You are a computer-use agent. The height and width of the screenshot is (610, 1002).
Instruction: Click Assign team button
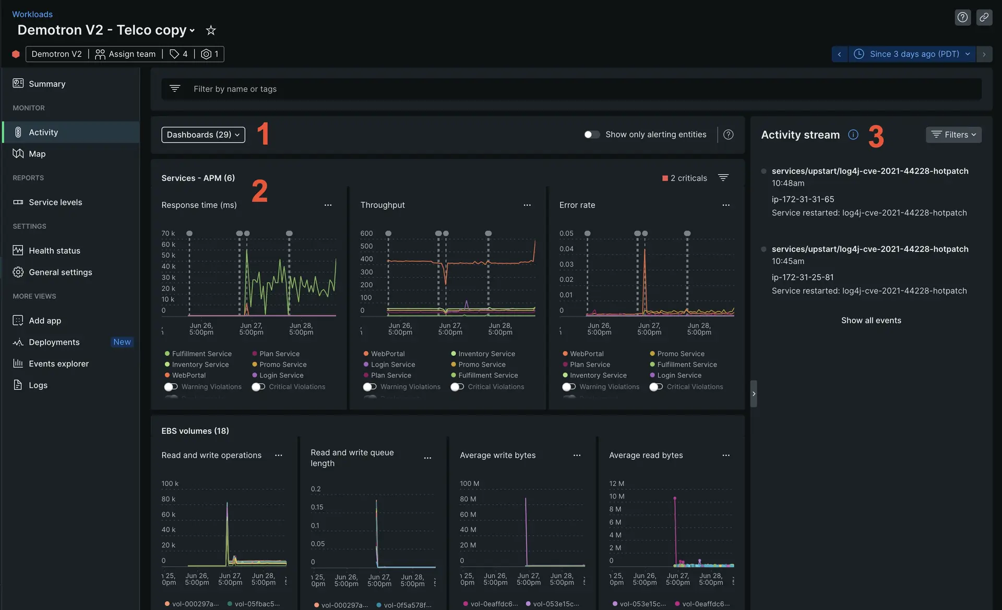click(x=125, y=54)
